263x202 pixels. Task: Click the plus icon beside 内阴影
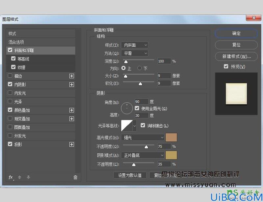72,85
